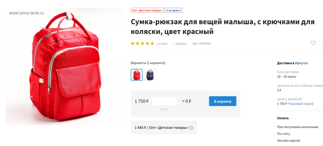Add product to favorites with heart icon

(x=313, y=43)
